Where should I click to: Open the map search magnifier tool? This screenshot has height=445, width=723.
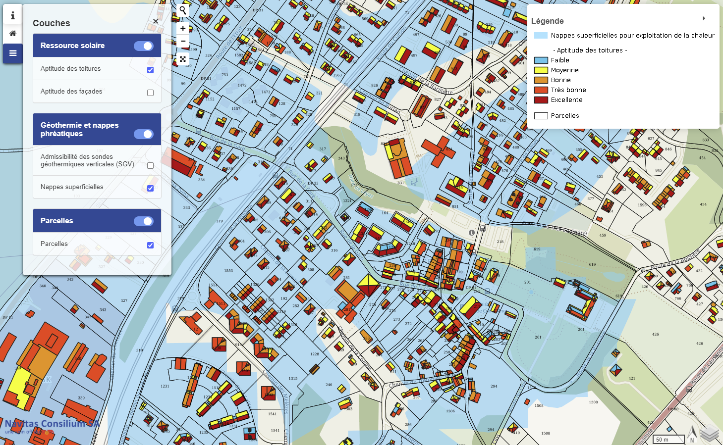[183, 10]
